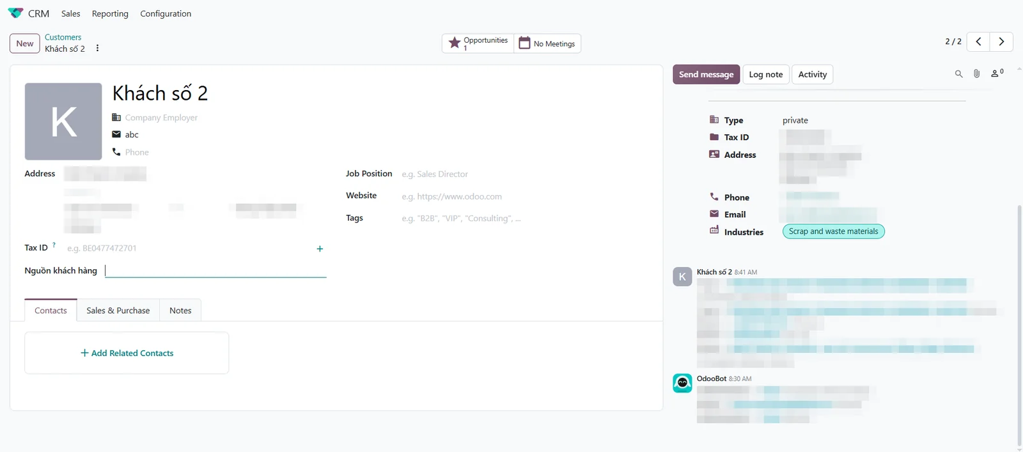This screenshot has height=452, width=1023.
Task: Open the Configuration menu
Action: point(166,13)
